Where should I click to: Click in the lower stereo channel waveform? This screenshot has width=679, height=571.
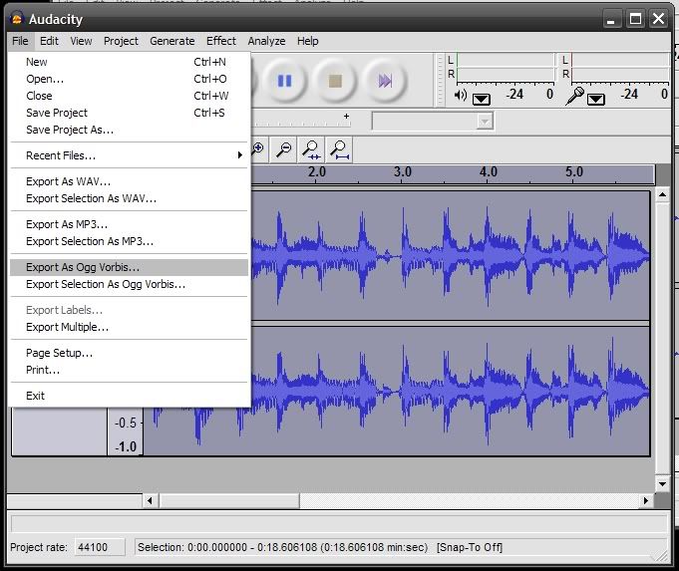(451, 391)
